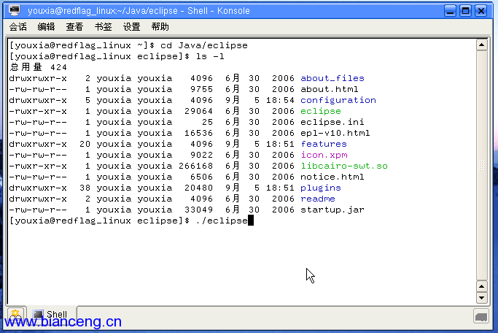The height and width of the screenshot is (333, 498).
Task: Click the Konsole window menu icon in title bar
Action: 15,10
